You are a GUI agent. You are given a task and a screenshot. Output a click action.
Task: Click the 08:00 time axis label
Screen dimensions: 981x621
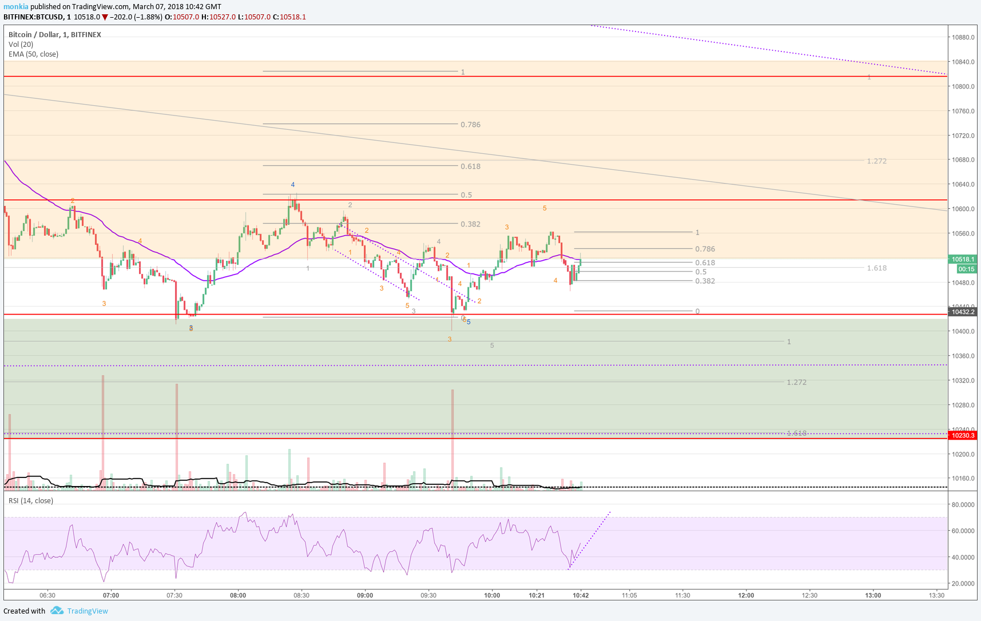pos(238,595)
